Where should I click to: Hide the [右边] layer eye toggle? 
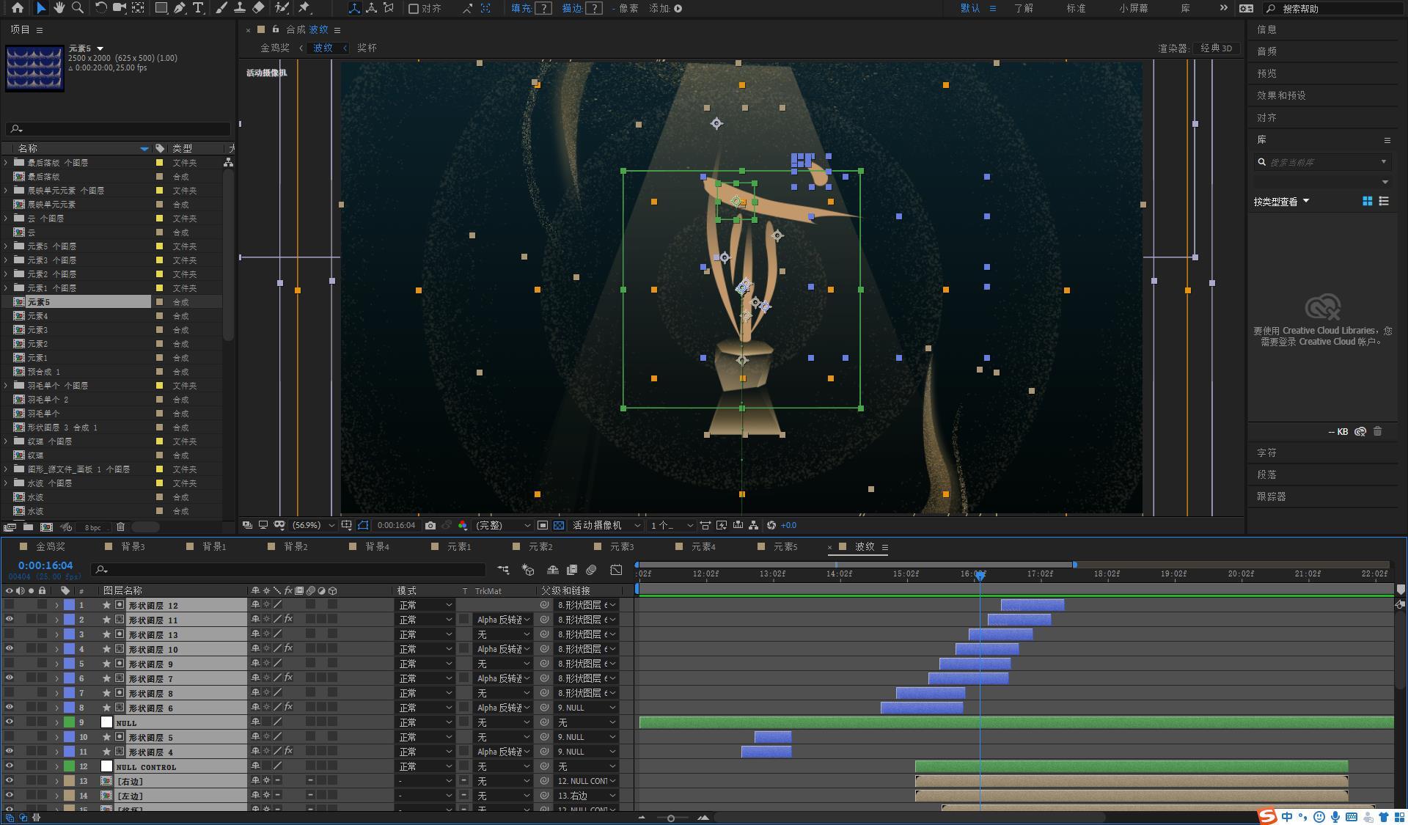pos(10,781)
